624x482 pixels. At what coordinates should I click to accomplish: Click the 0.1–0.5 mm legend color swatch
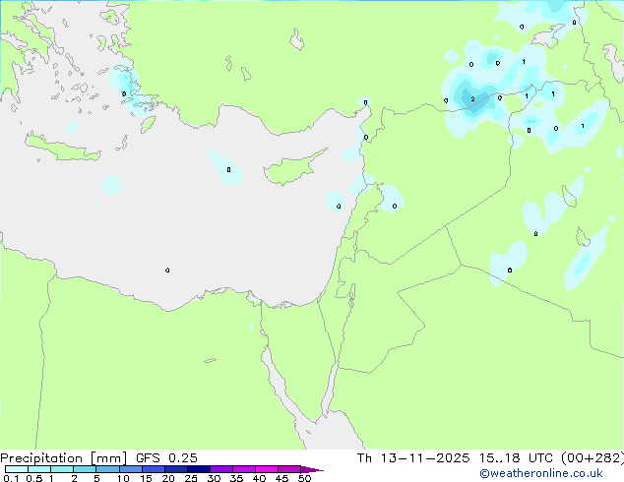(x=17, y=469)
